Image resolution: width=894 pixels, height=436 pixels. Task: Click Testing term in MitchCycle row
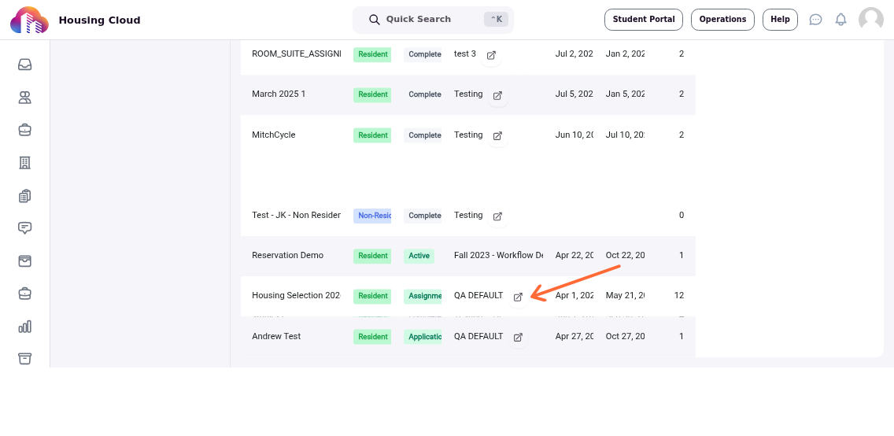[x=469, y=135]
